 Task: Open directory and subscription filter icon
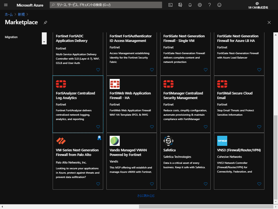point(180,5)
